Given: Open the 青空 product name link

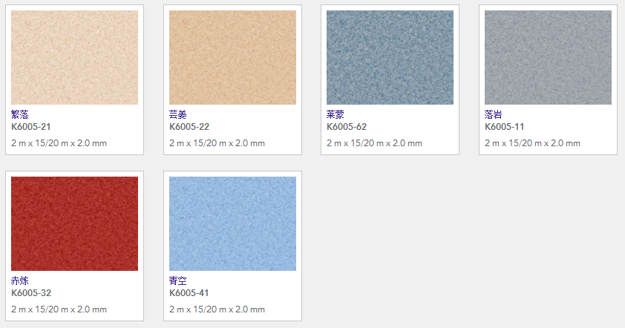Looking at the screenshot, I should click(x=177, y=281).
